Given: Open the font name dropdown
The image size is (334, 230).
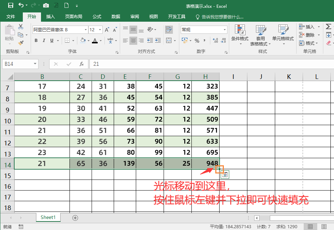Looking at the screenshot, I should 86,30.
